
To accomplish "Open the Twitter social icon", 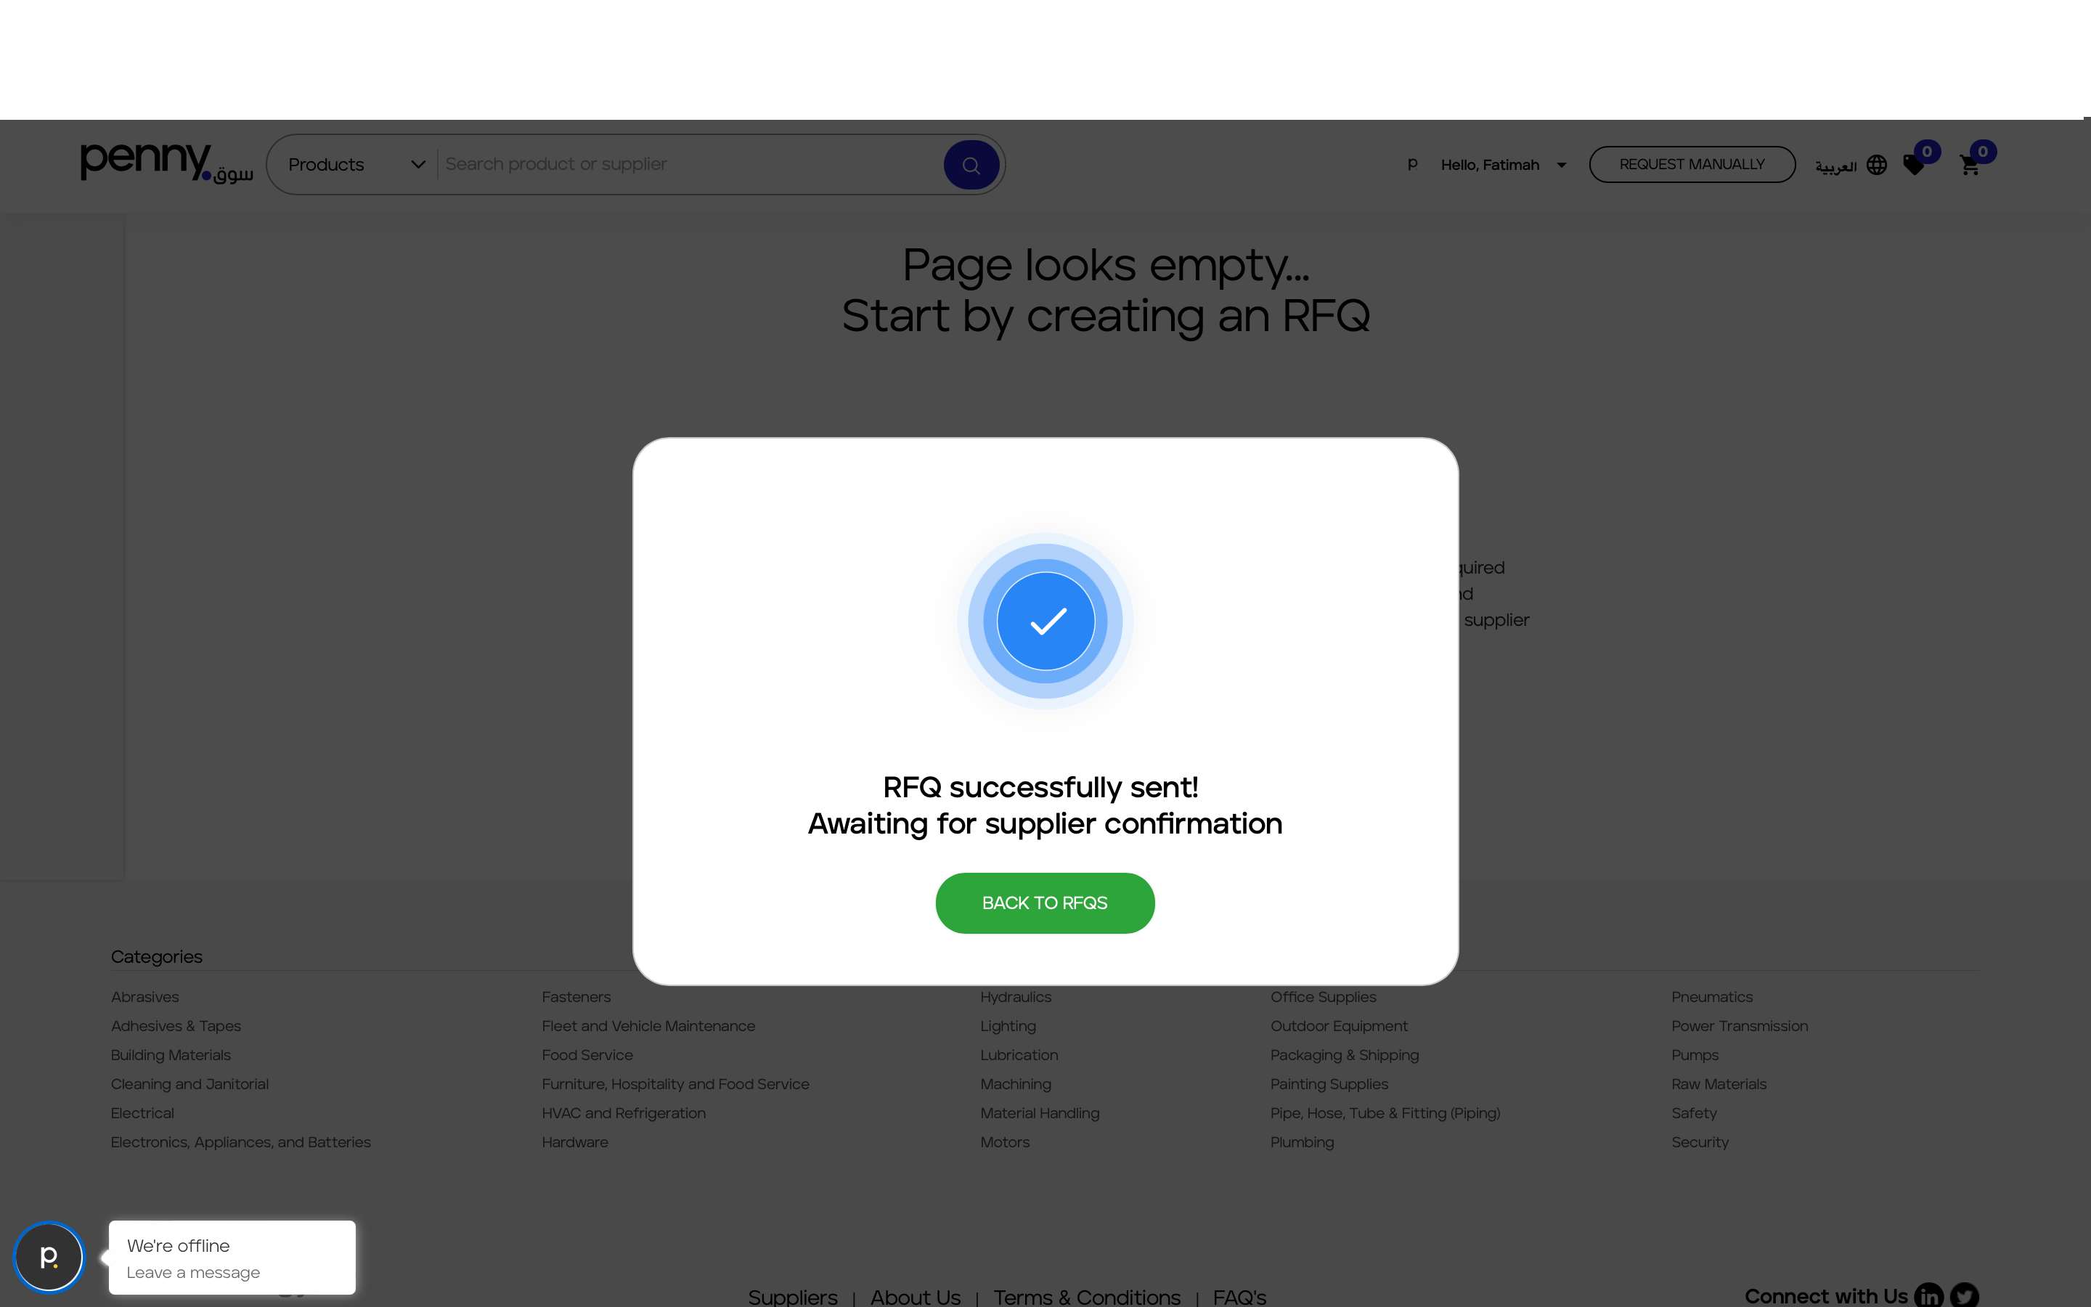I will 1964,1295.
